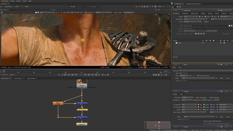Toggle blue in Merge1 output row
The width and height of the screenshot is (233, 131).
211,110
